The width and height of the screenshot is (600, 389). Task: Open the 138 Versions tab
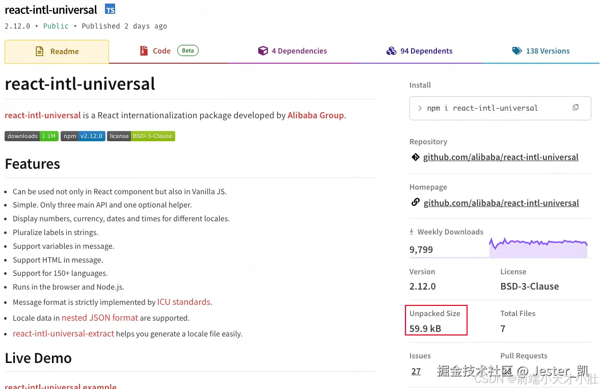point(548,50)
